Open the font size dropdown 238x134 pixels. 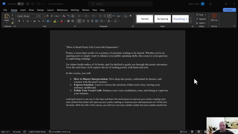pyautogui.click(x=44, y=16)
